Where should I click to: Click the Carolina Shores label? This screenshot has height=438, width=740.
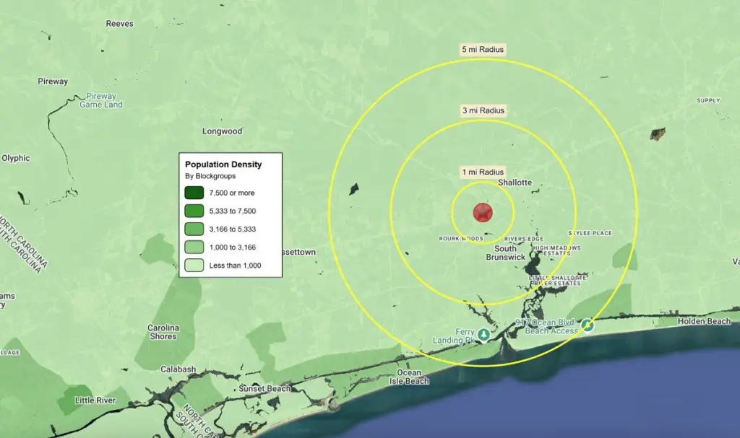pos(163,332)
